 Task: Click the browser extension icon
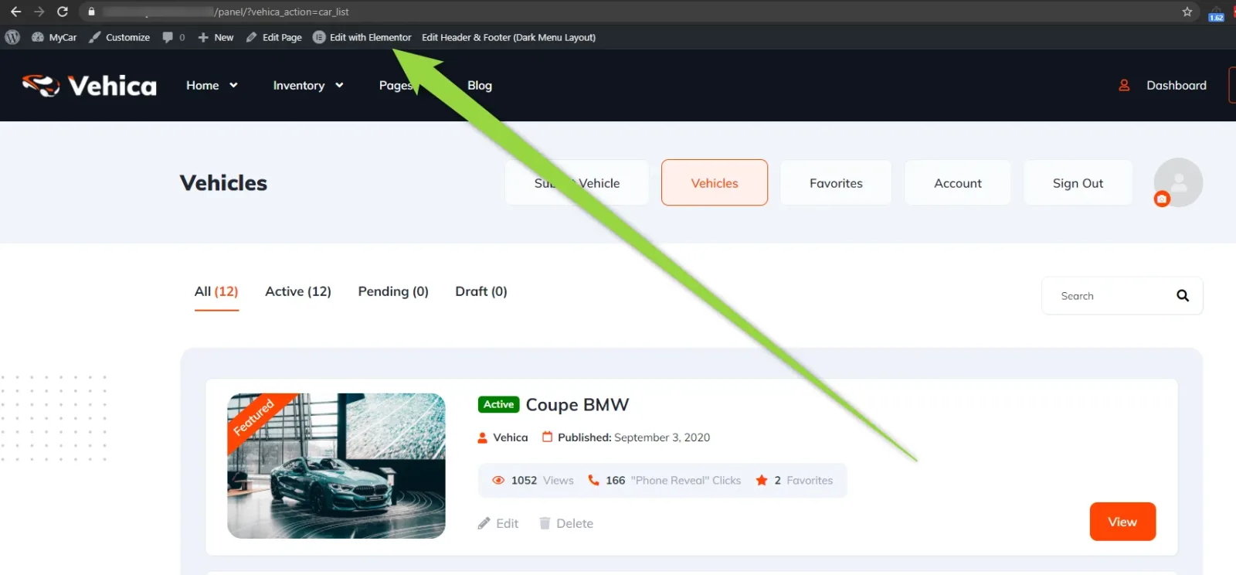click(x=1216, y=12)
